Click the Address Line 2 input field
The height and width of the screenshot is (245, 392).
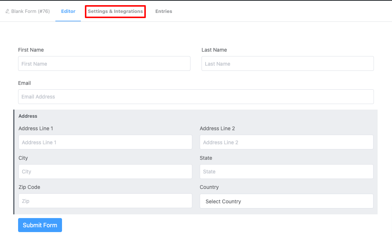click(286, 142)
